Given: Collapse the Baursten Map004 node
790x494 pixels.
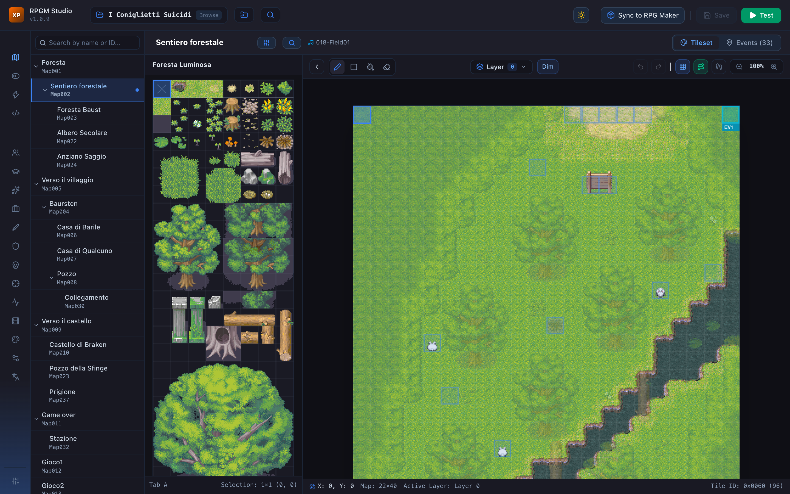Looking at the screenshot, I should click(44, 207).
